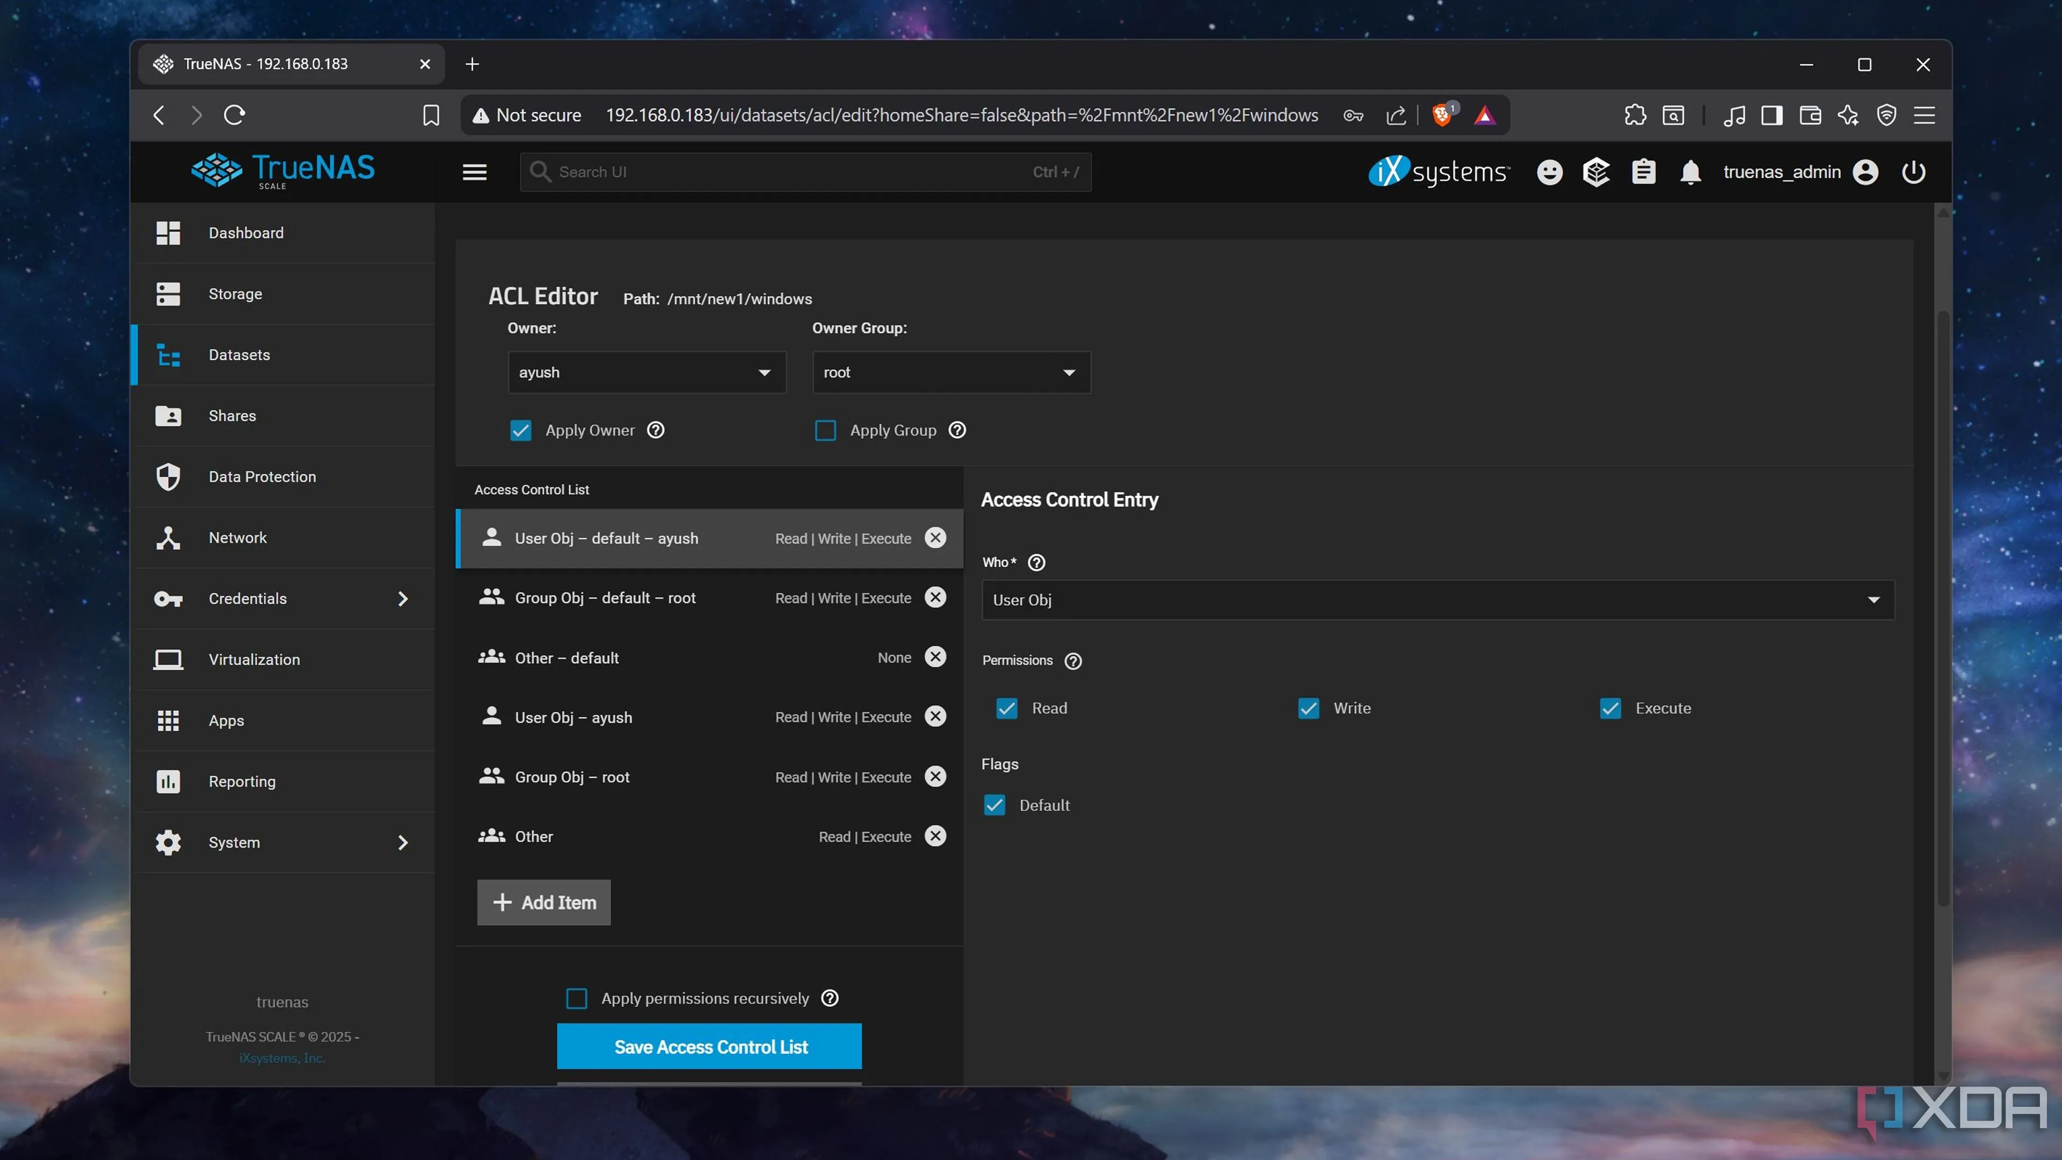
Task: Remove the User Obj – default – ayush entry
Action: [935, 538]
